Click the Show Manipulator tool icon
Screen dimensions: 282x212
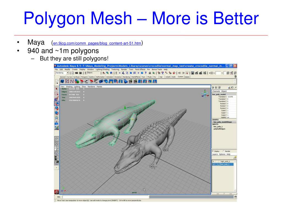(56, 128)
